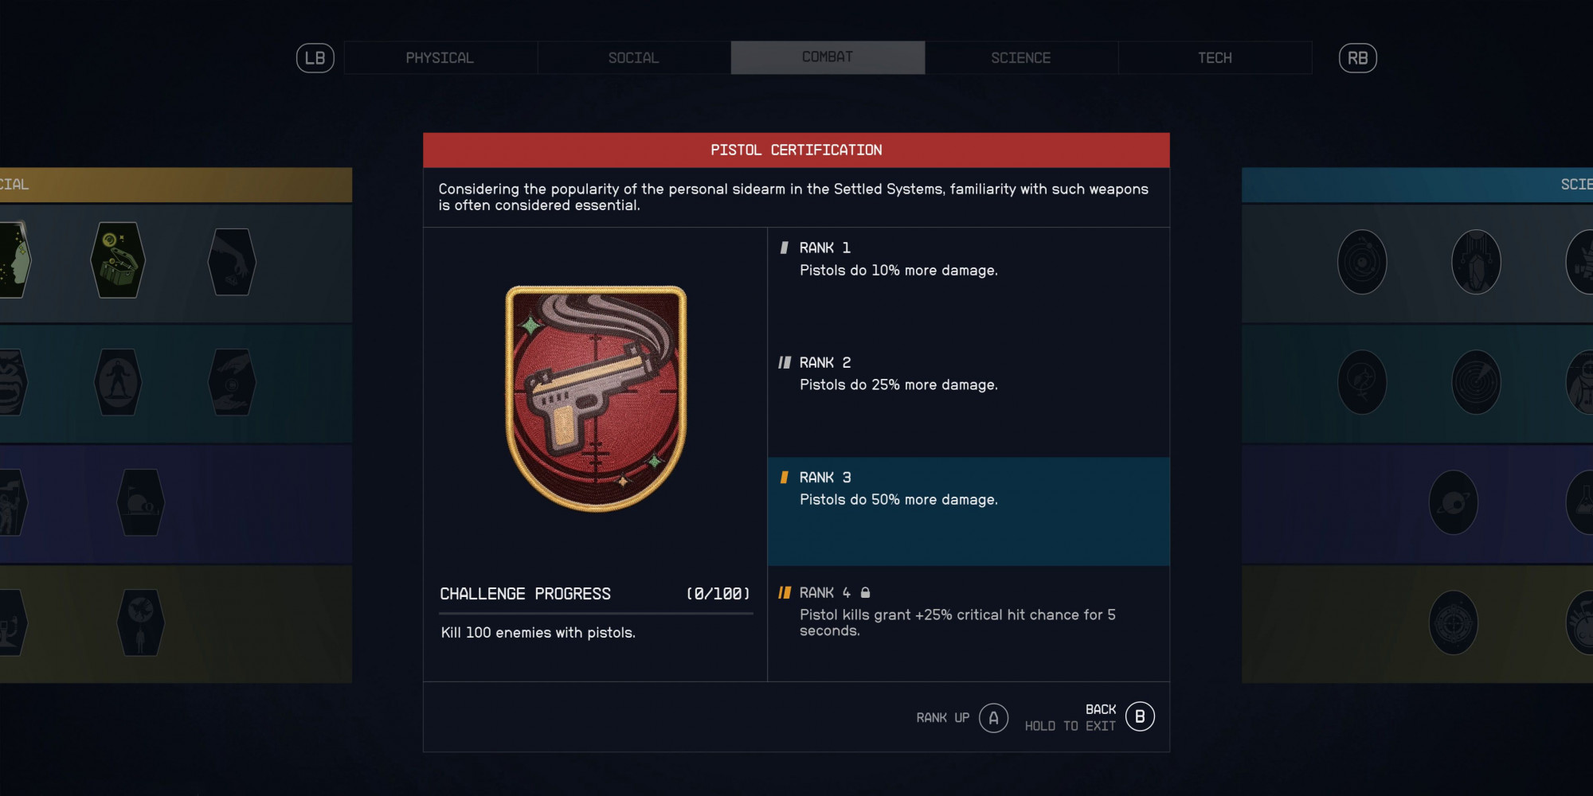Click Back Hold to Exit text
The width and height of the screenshot is (1593, 796).
(1070, 717)
